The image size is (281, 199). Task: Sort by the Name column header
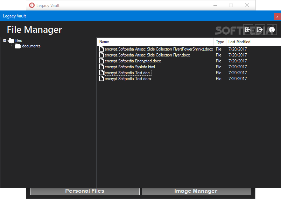pyautogui.click(x=155, y=42)
